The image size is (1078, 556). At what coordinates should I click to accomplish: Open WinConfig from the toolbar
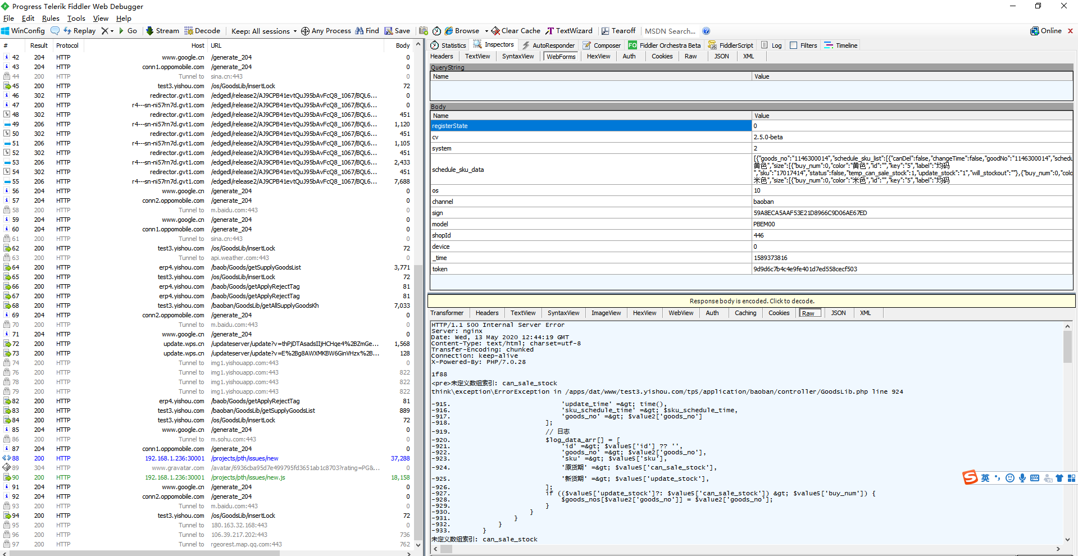tap(23, 31)
